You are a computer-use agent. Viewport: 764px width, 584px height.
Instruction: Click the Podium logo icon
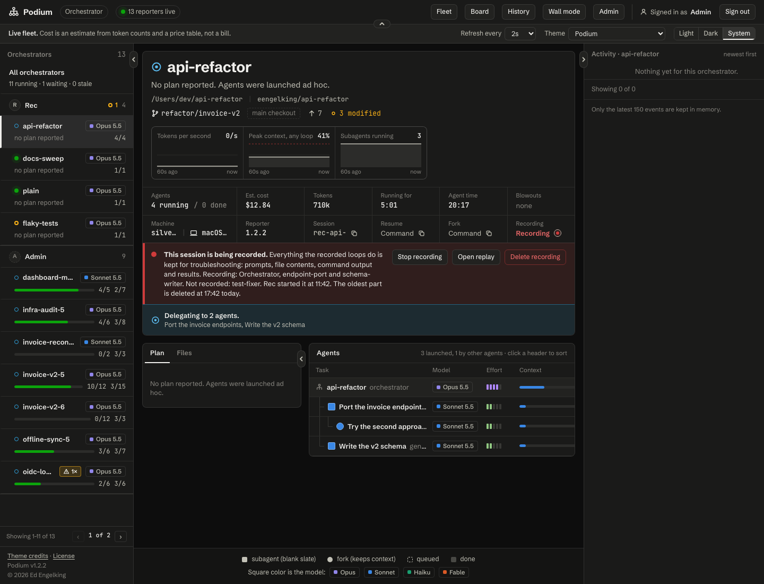14,12
